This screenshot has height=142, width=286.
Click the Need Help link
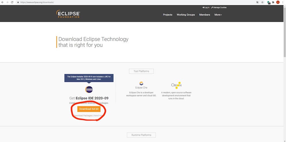tap(99, 116)
